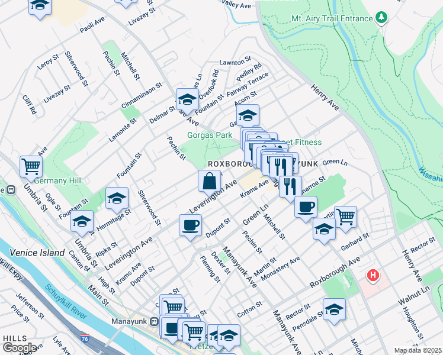Select the Ripka St label

coord(107,250)
